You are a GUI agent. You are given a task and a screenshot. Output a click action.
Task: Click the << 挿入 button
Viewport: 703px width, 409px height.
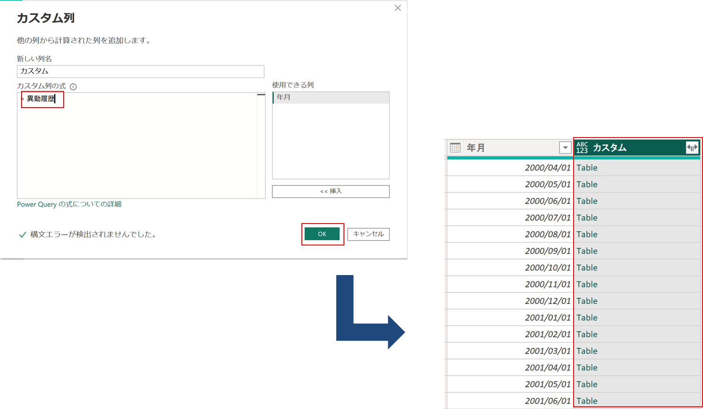point(331,191)
